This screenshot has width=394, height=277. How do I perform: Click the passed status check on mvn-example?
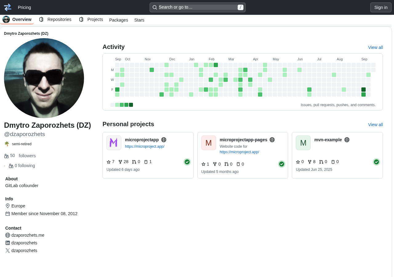coord(376,162)
